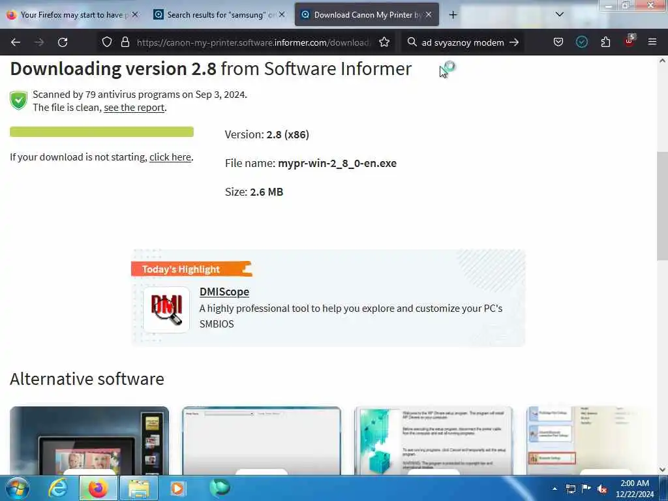Click the green globe taskbar application

(x=219, y=487)
